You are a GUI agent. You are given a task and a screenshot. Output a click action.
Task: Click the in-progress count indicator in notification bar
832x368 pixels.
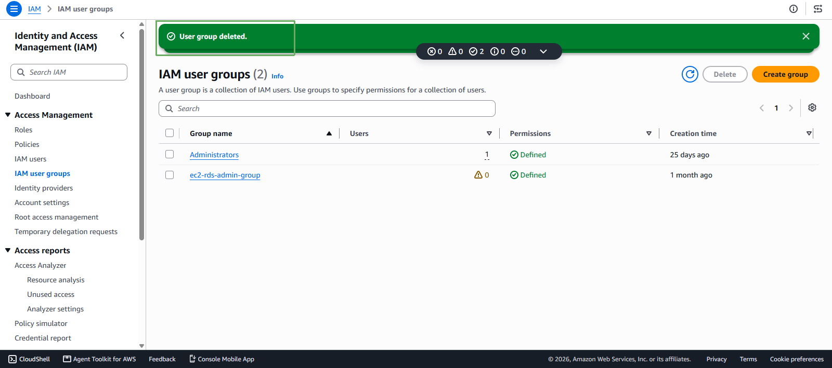pyautogui.click(x=518, y=51)
